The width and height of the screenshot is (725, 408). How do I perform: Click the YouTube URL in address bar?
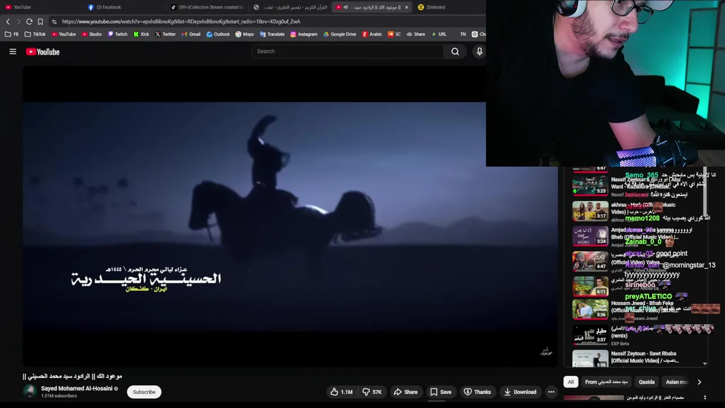coord(181,22)
